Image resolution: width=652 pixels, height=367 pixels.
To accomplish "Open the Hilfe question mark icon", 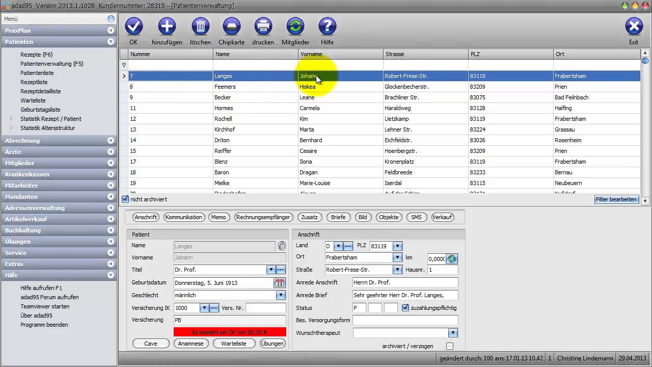I will click(x=327, y=27).
